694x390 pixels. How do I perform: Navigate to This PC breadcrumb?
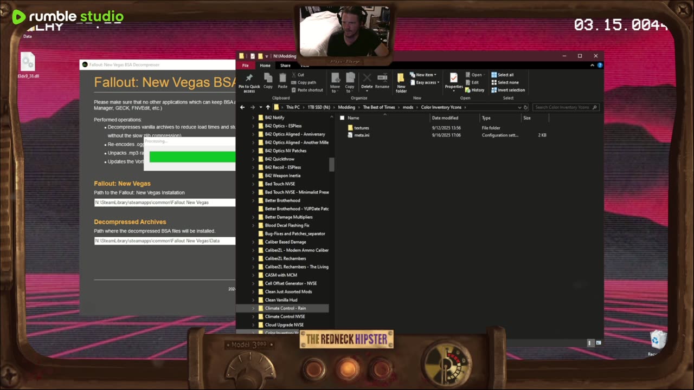tap(293, 107)
